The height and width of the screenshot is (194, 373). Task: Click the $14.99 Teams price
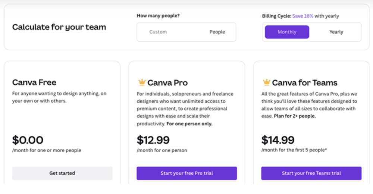[278, 140]
